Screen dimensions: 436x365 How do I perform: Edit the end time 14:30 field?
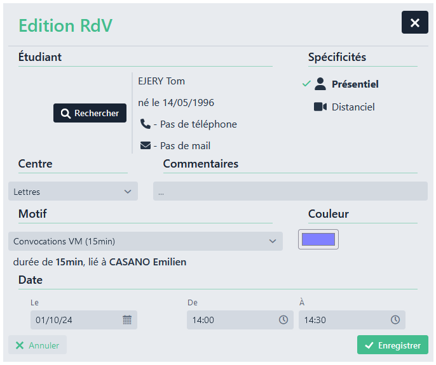(343, 320)
